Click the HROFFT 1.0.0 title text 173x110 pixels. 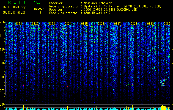[x=22, y=2]
